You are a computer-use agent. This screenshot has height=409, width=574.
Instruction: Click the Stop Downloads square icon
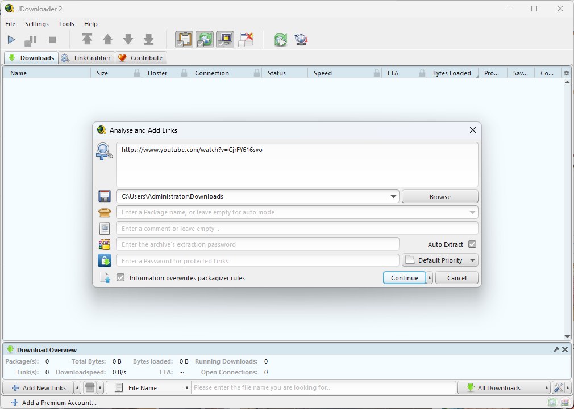pos(52,40)
